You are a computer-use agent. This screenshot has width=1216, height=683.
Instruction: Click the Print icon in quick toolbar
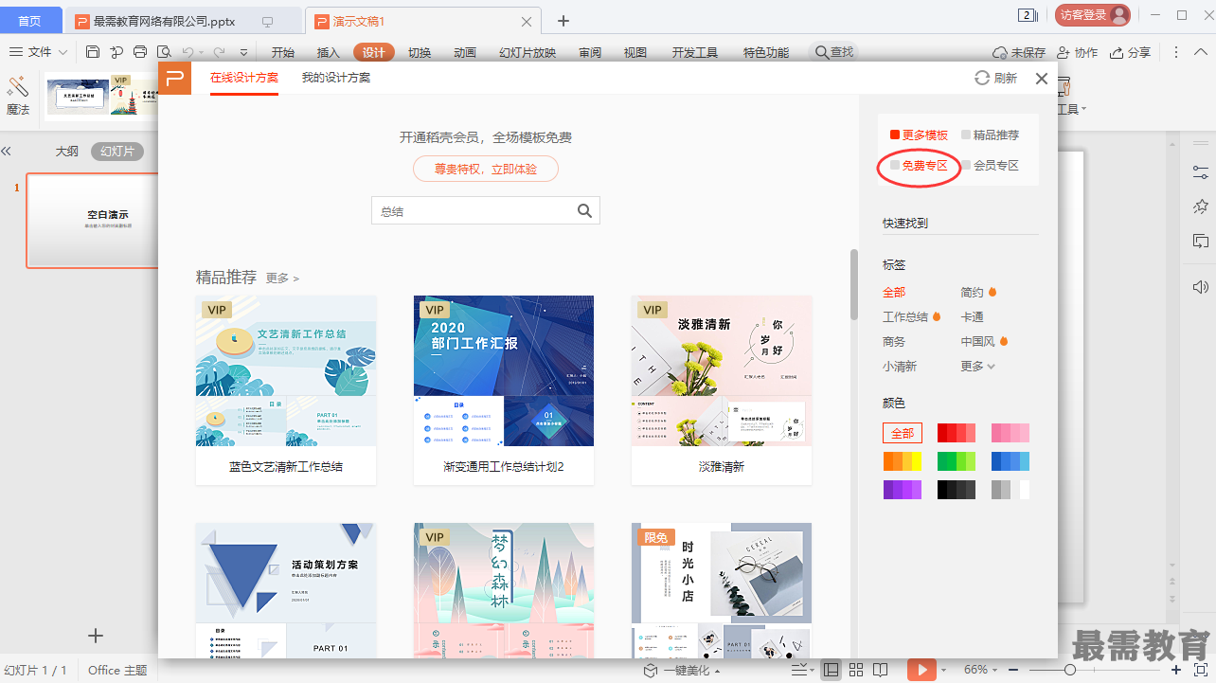pyautogui.click(x=140, y=52)
